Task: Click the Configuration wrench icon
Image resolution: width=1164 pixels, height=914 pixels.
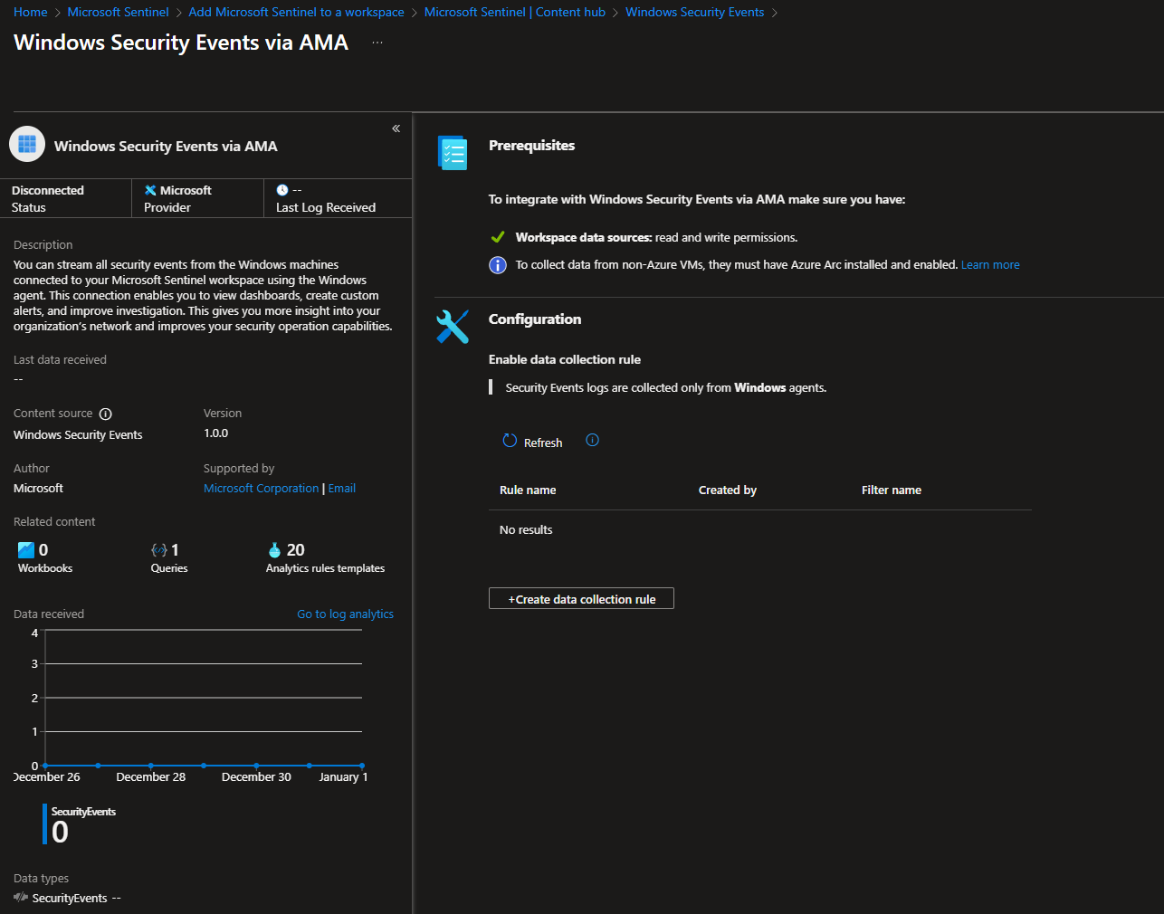Action: coord(453,327)
